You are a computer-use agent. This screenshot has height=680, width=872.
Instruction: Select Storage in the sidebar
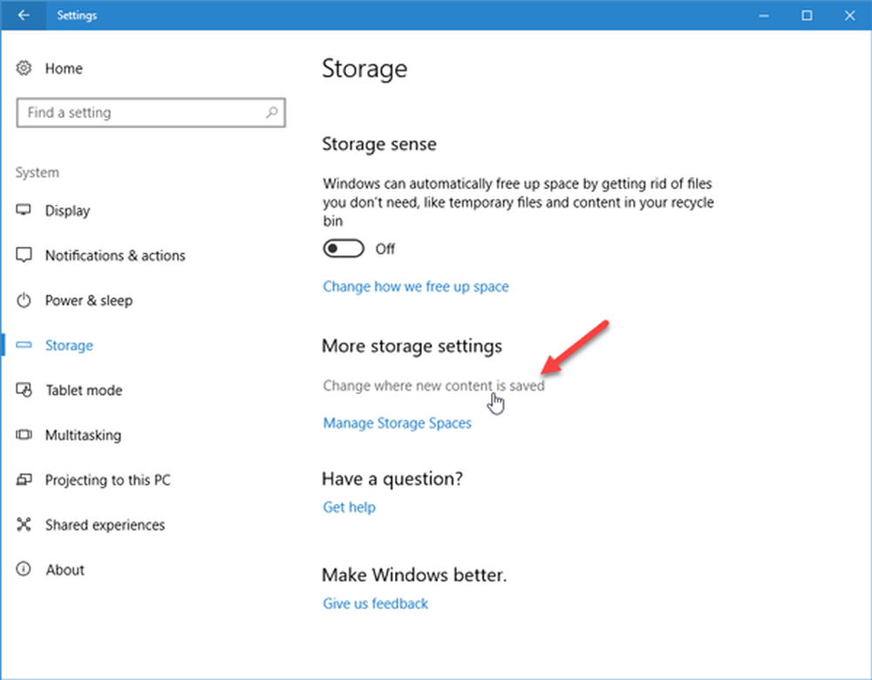[x=69, y=346]
